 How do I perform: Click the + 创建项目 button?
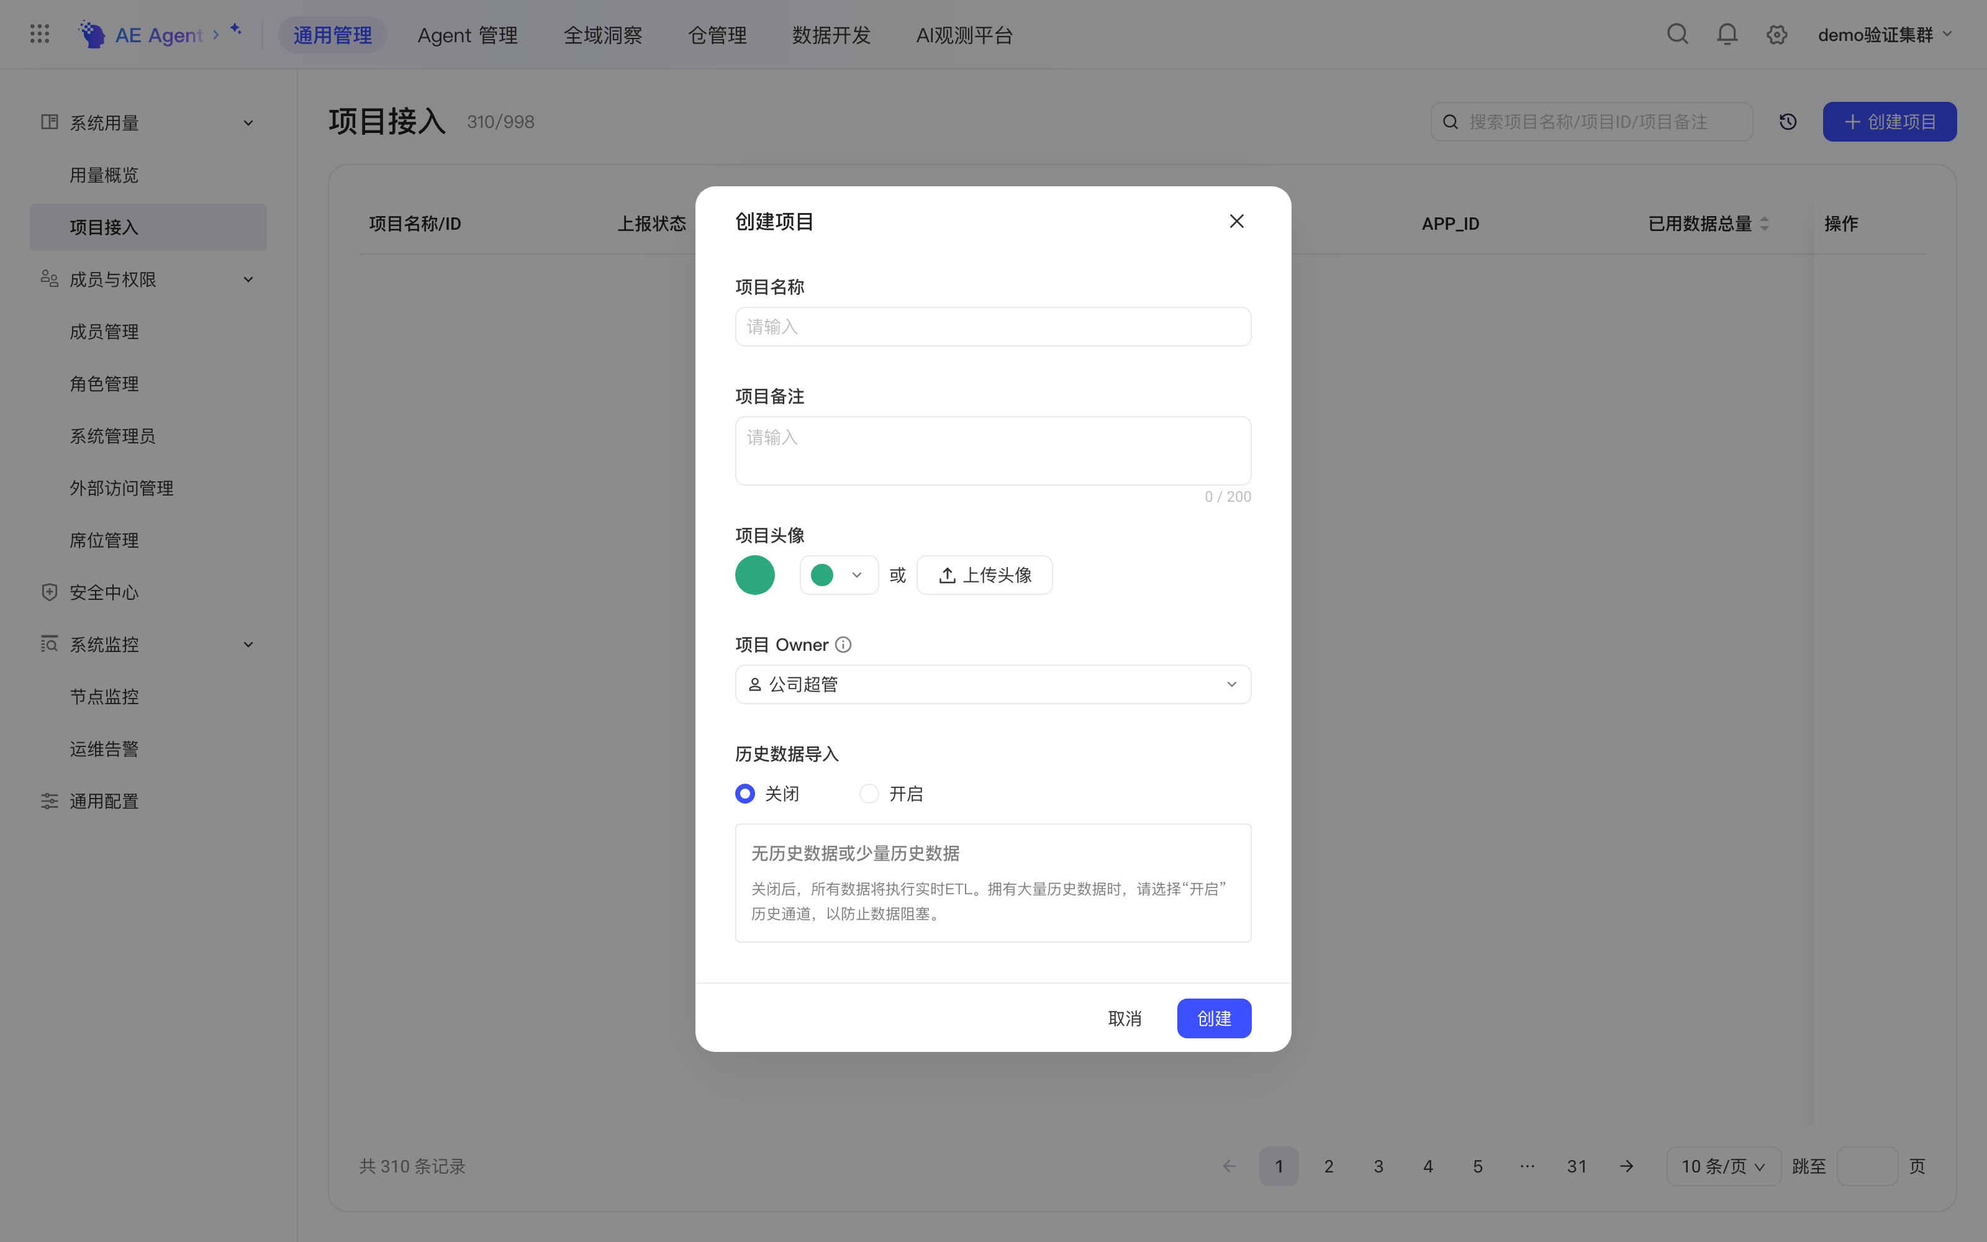point(1890,122)
